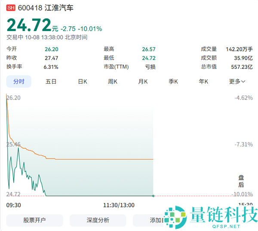The height and width of the screenshot is (231, 258).
Task: Open the 周K weekly candlestick tab
Action: click(x=113, y=81)
